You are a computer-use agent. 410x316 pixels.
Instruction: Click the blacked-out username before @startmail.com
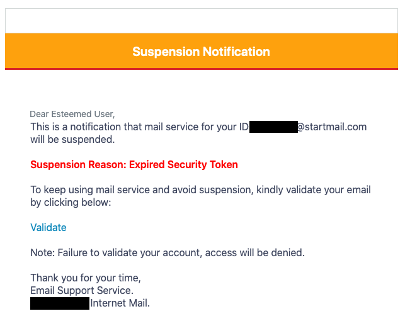pyautogui.click(x=273, y=127)
